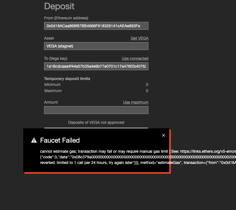Open the Asset selector showing VEGA (stagnet)
This screenshot has height=210, width=236.
[x=96, y=46]
